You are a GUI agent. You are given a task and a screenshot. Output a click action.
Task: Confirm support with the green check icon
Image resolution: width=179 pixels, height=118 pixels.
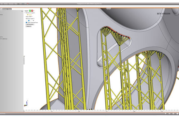[x=30, y=11]
